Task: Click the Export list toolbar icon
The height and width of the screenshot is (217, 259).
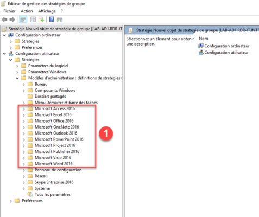Action: pyautogui.click(x=41, y=20)
